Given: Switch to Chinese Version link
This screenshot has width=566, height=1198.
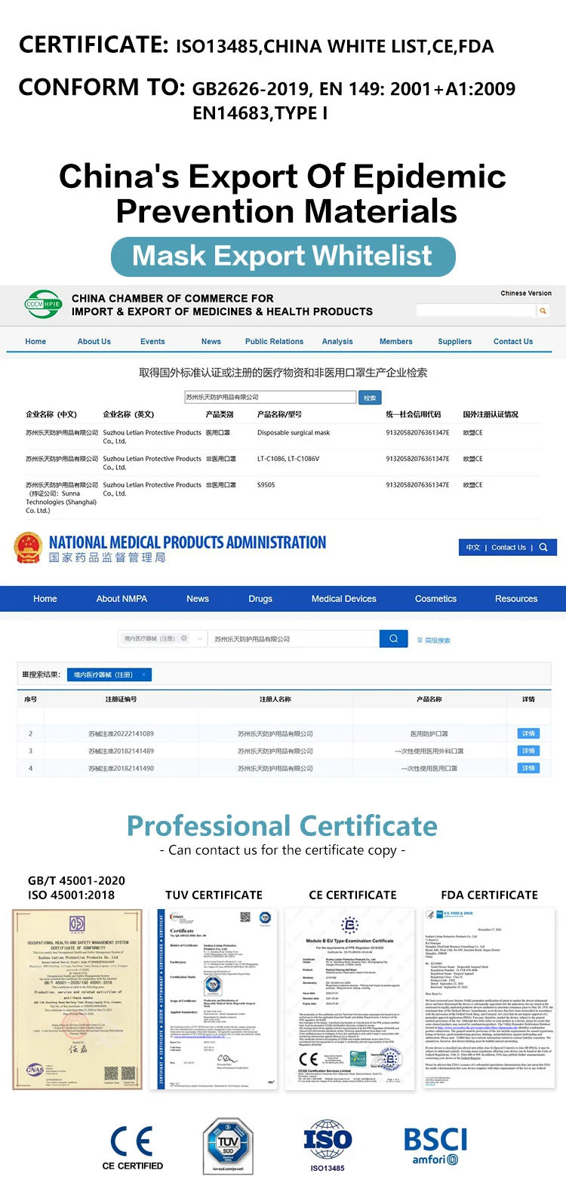Looking at the screenshot, I should (x=525, y=293).
